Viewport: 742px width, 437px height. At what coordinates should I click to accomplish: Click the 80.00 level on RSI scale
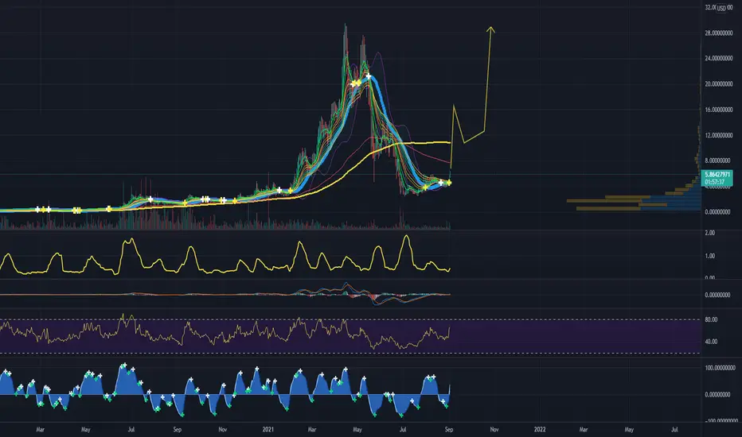(x=711, y=319)
